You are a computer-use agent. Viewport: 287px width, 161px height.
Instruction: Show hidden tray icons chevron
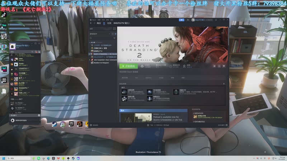tap(254, 158)
